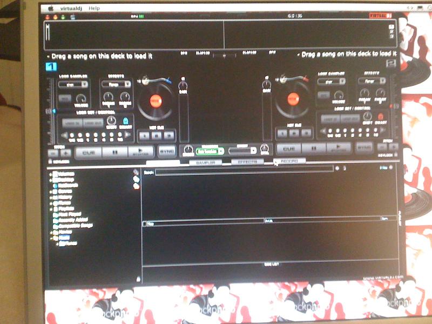Image resolution: width=432 pixels, height=324 pixels.
Task: Click the left knob of the crossfader panel
Action: point(188,150)
